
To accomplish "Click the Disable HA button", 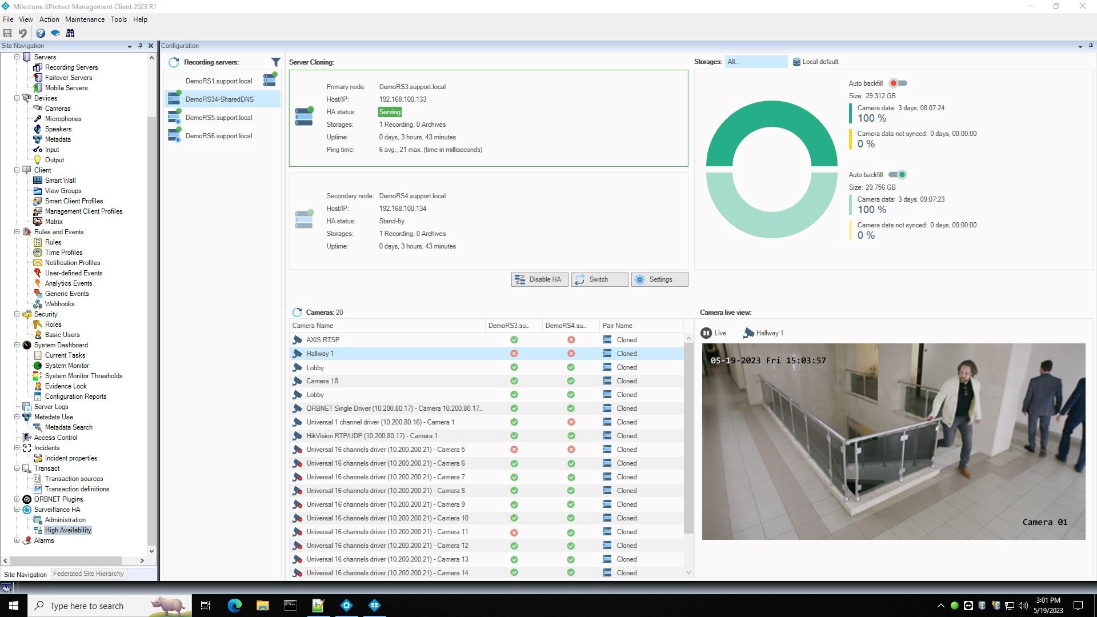I will [x=539, y=279].
